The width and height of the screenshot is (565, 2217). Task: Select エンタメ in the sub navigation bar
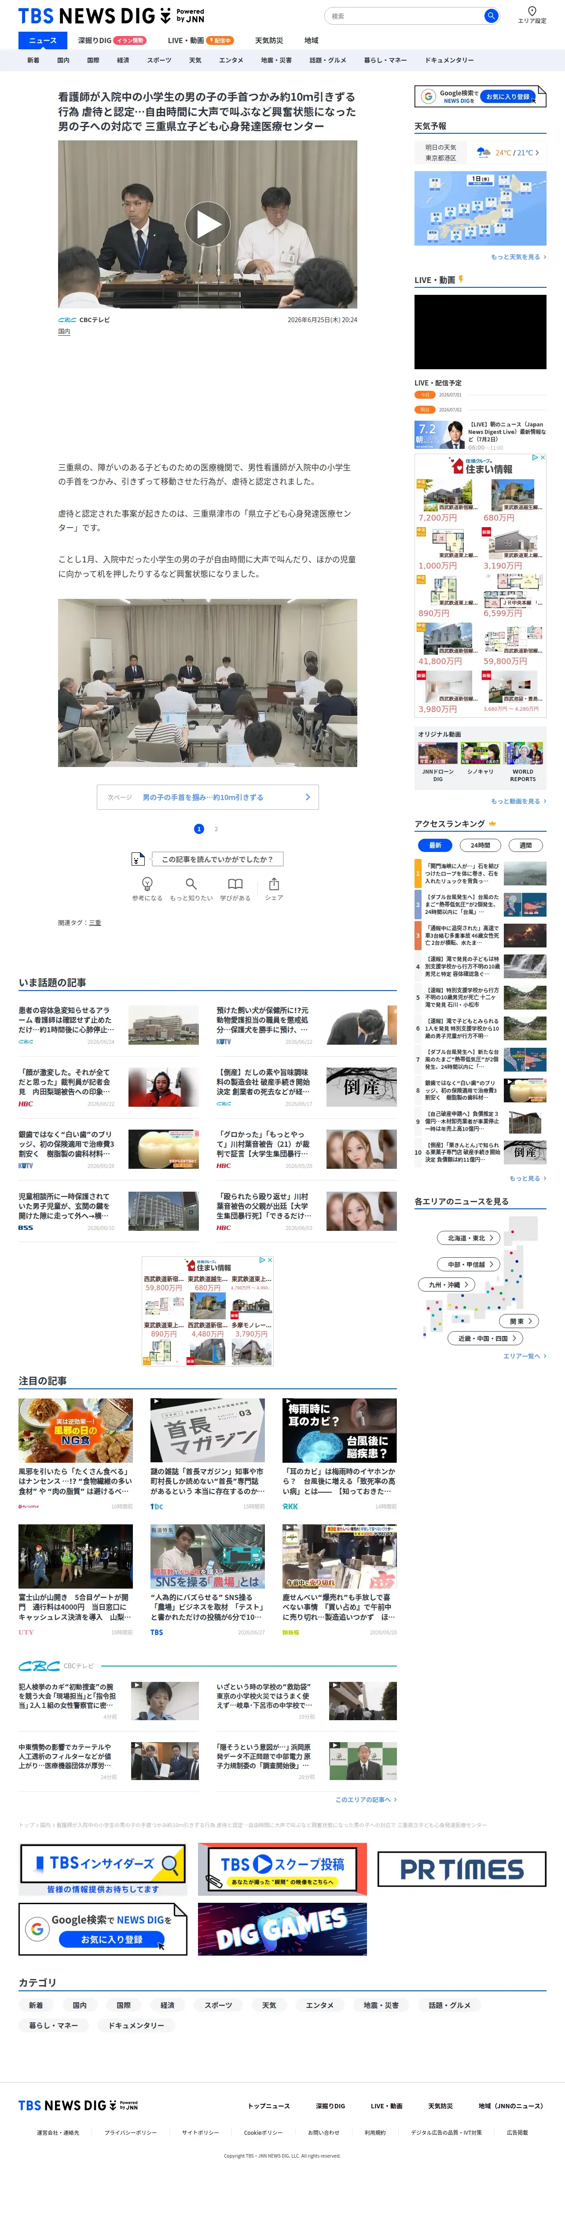coord(231,60)
